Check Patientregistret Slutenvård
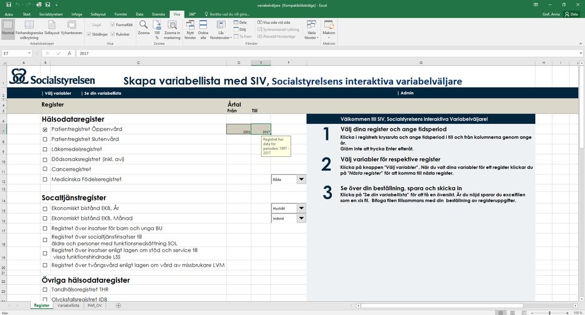This screenshot has height=315, width=585. coord(45,139)
